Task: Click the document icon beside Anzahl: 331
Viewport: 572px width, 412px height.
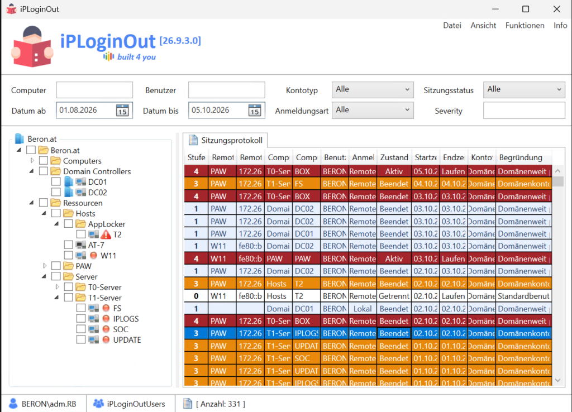Action: [x=188, y=403]
